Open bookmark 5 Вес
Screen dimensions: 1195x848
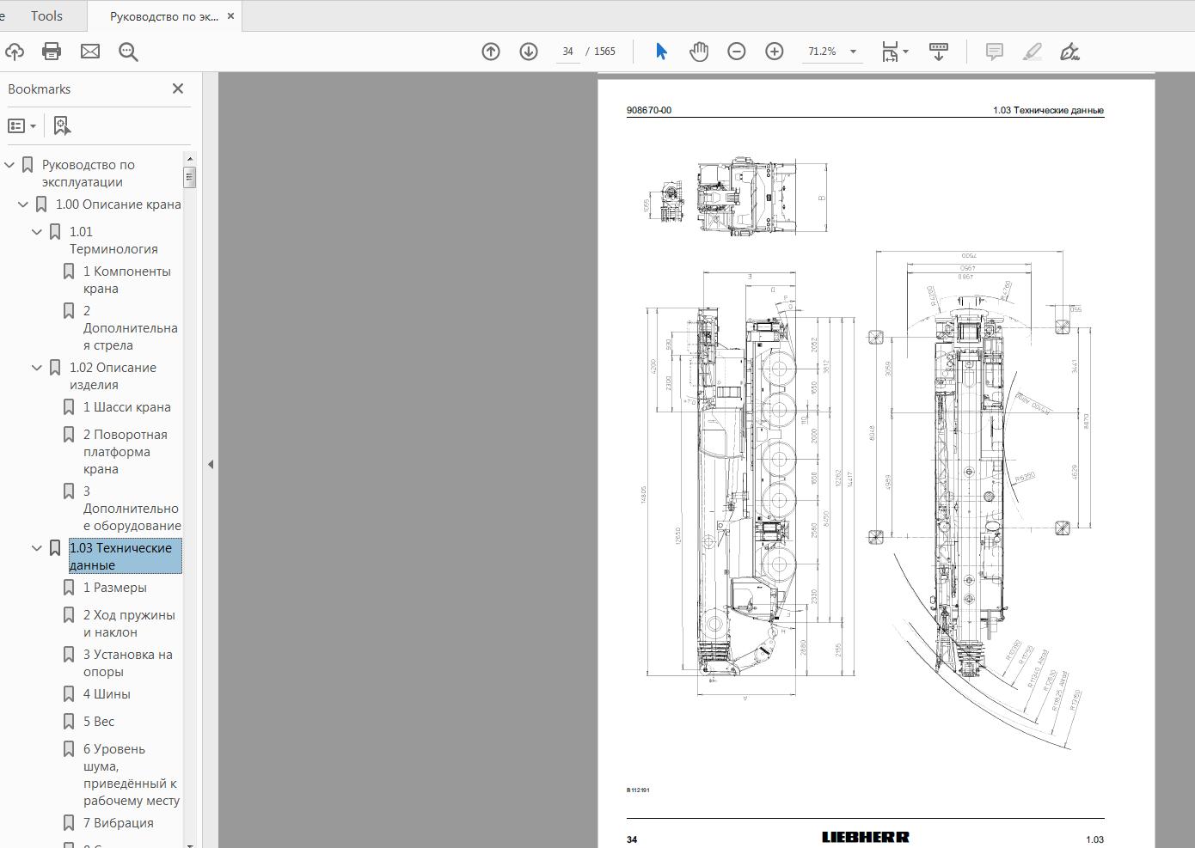click(99, 722)
